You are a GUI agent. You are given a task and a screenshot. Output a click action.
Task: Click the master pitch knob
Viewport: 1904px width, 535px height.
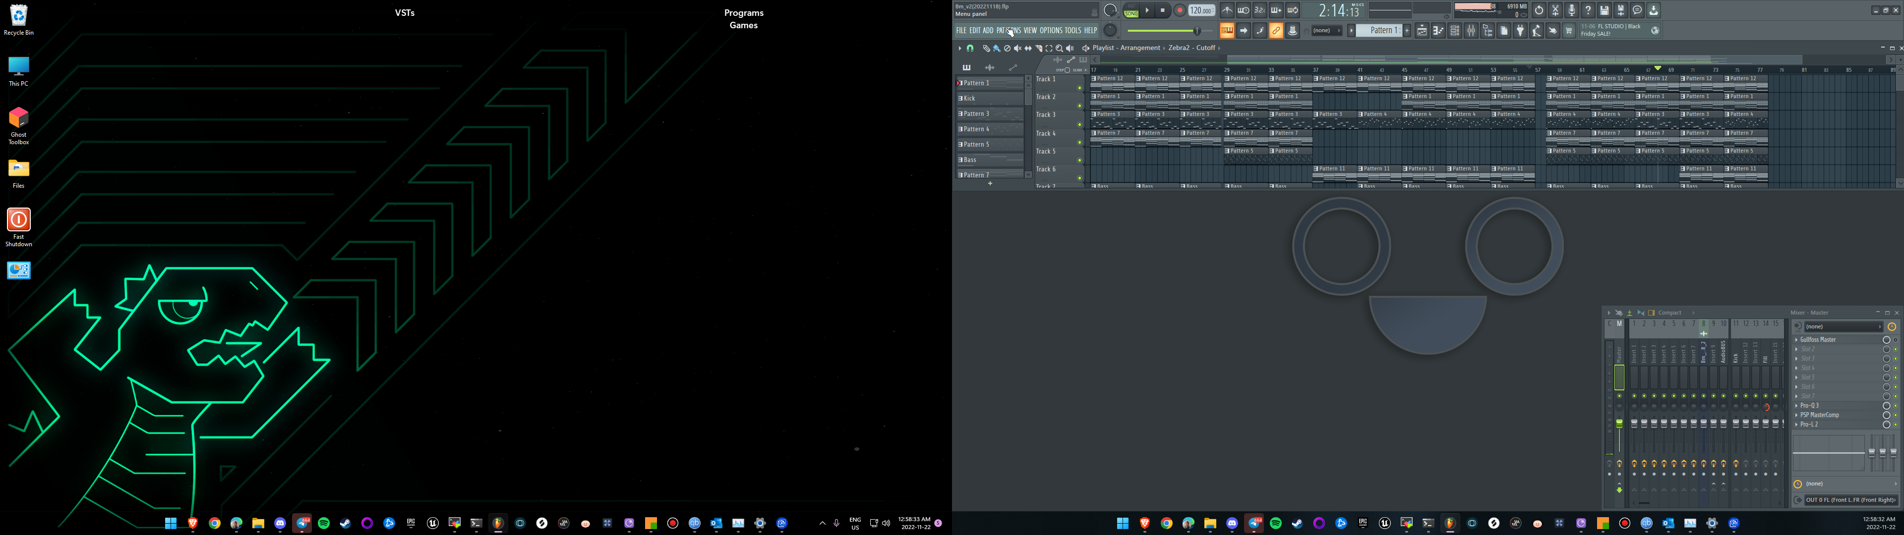click(x=1110, y=30)
